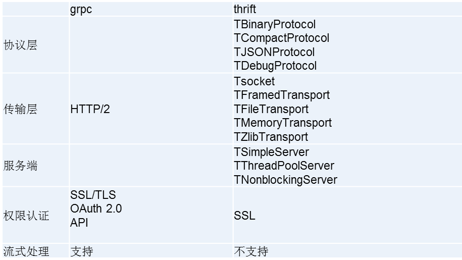Viewport: 462px width, 260px height.
Task: Click the TFramedTransport entry
Action: 282,95
